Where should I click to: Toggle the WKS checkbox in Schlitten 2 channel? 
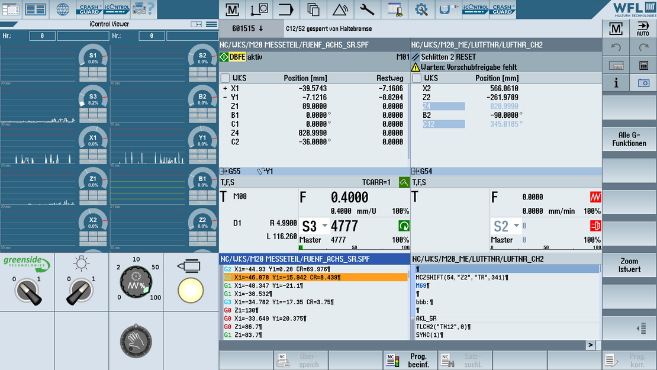(x=417, y=78)
